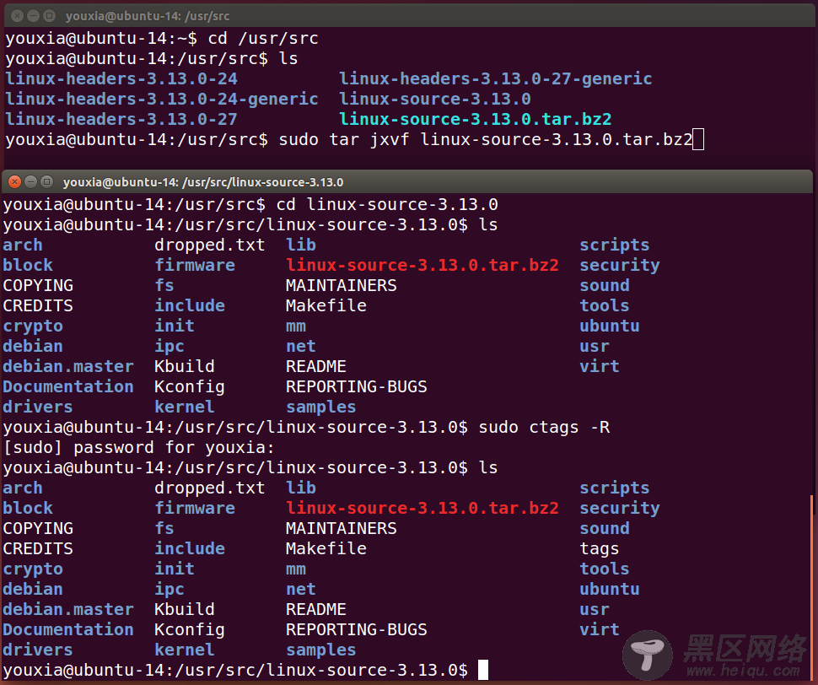
Task: Click 'linux-headers-3.13.0-24' directory in upper terminal
Action: click(x=121, y=78)
